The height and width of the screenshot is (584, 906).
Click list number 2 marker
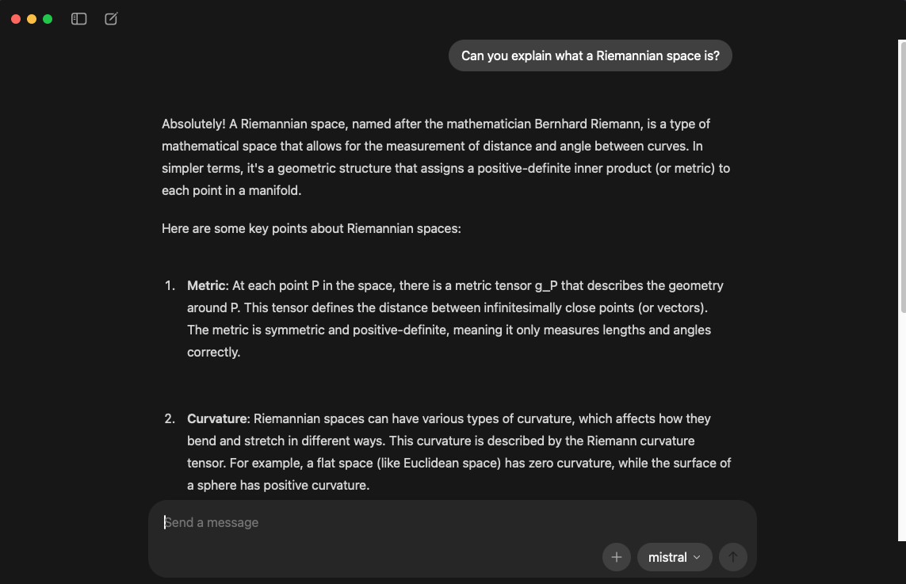pyautogui.click(x=170, y=418)
